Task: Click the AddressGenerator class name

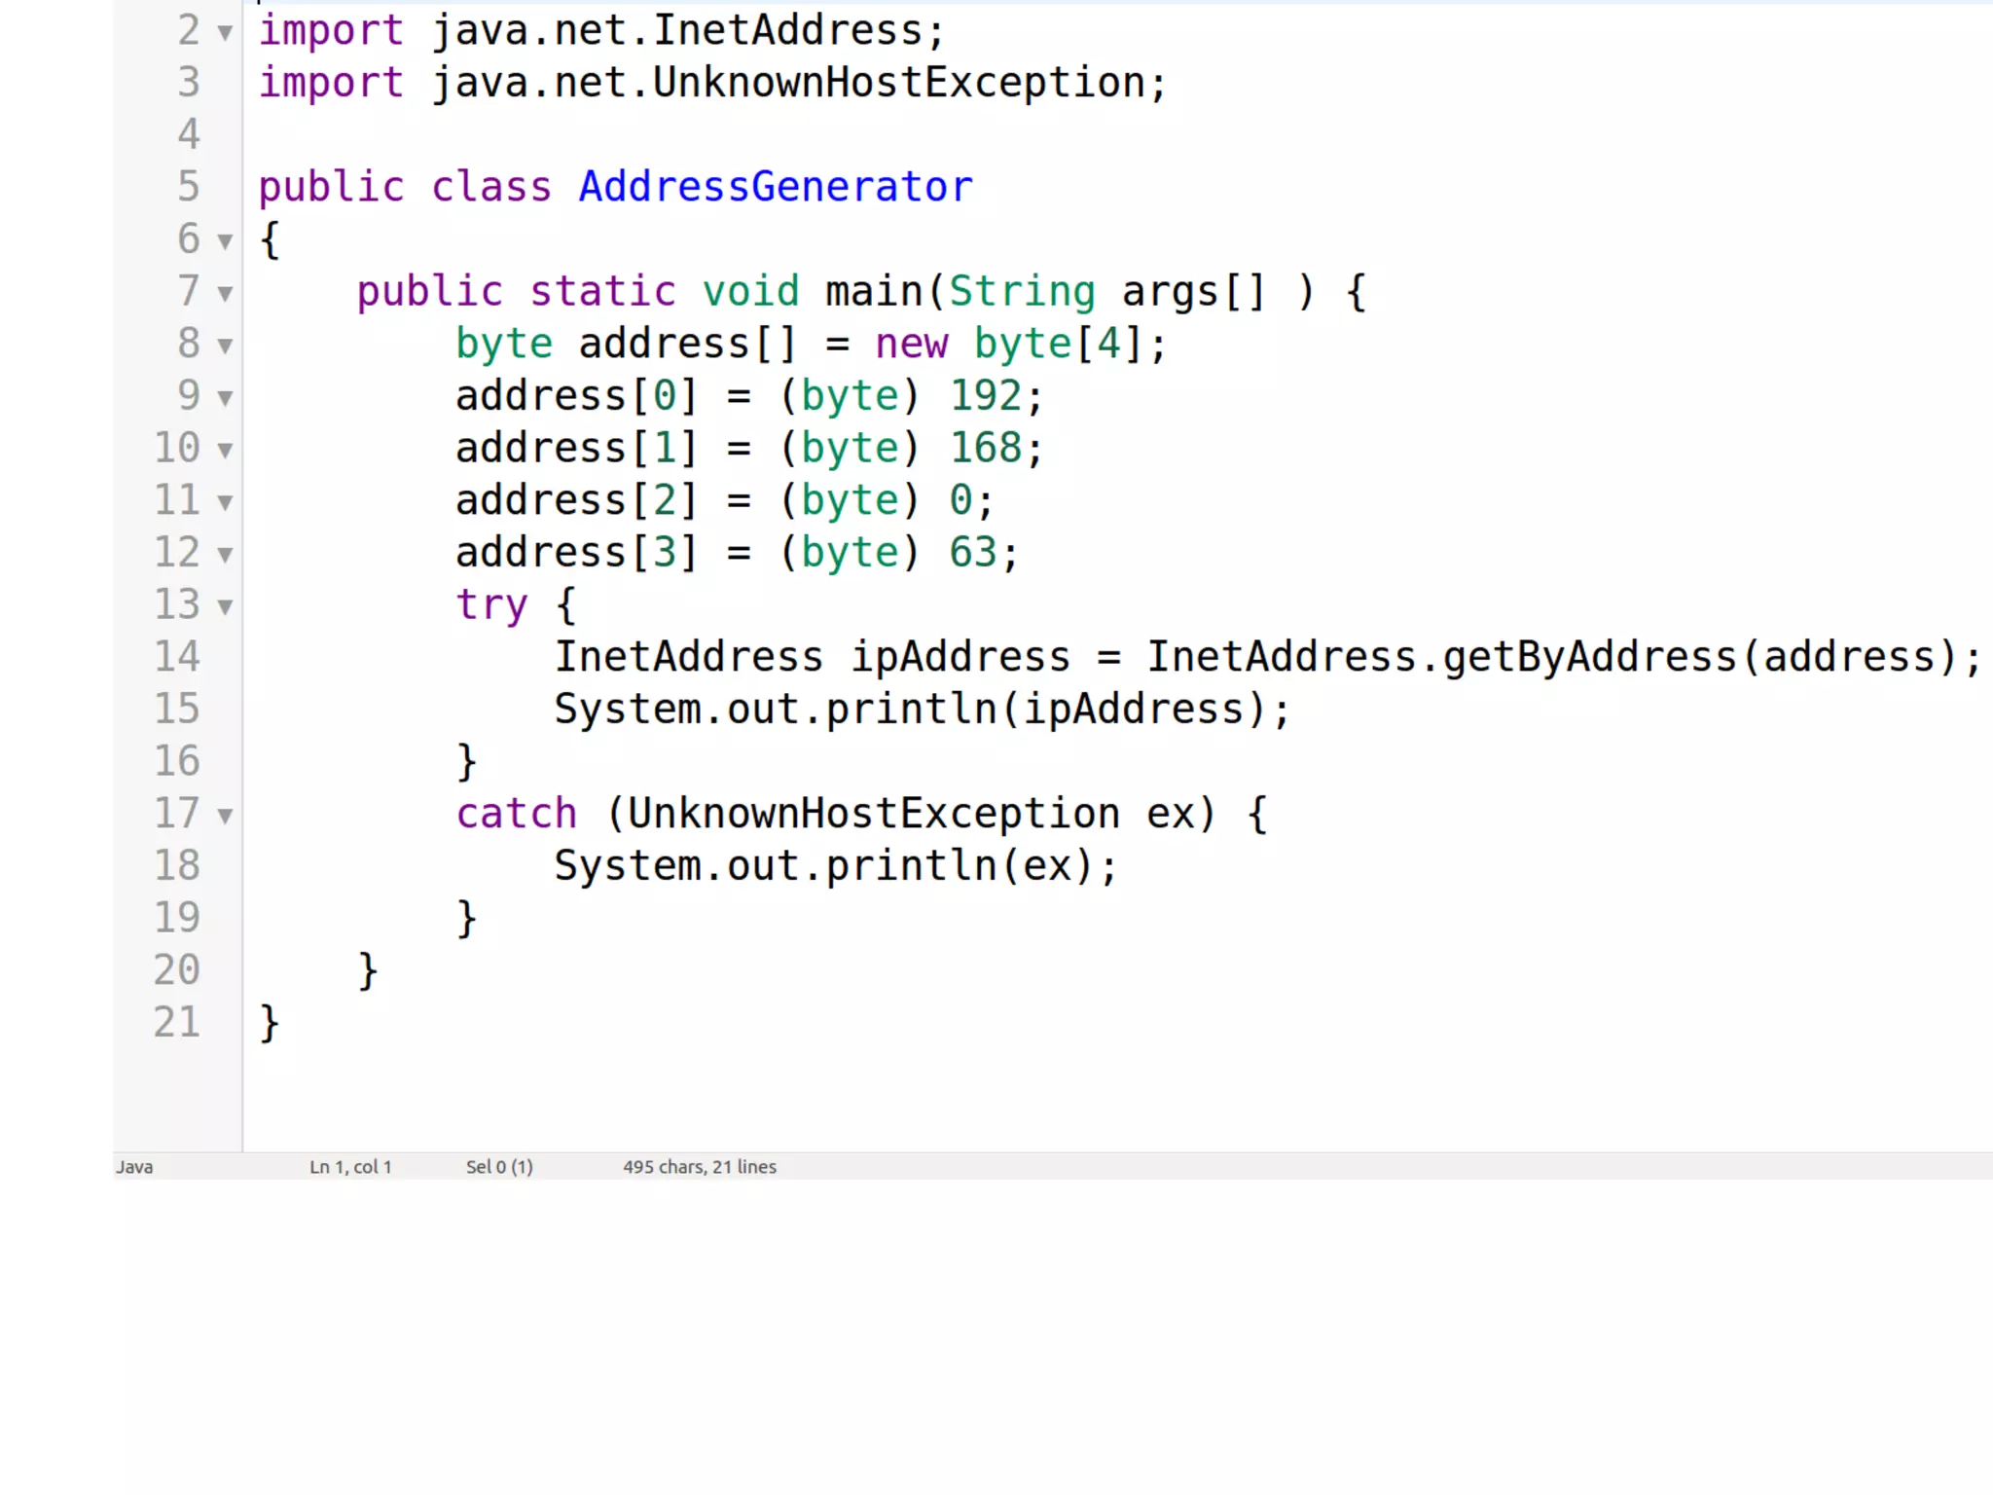Action: coord(776,187)
